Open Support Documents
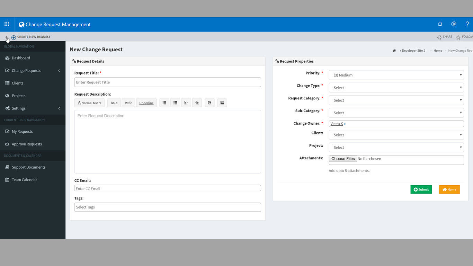The width and height of the screenshot is (473, 266). tap(33, 167)
